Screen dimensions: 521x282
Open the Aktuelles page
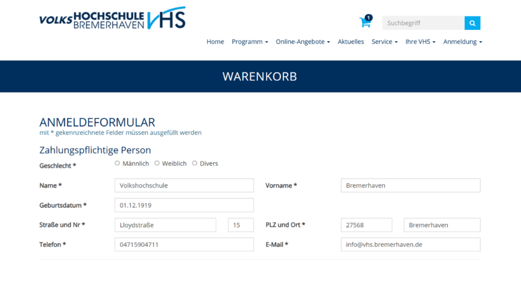pos(351,42)
